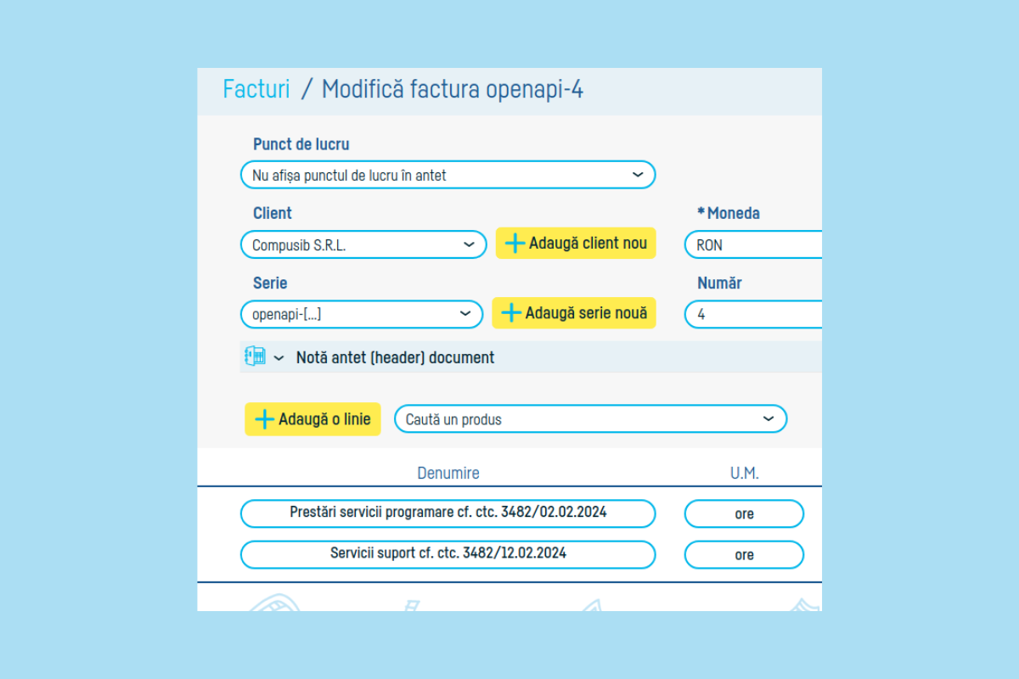Go to Facturi breadcrumb link
The image size is (1019, 679).
pos(256,89)
